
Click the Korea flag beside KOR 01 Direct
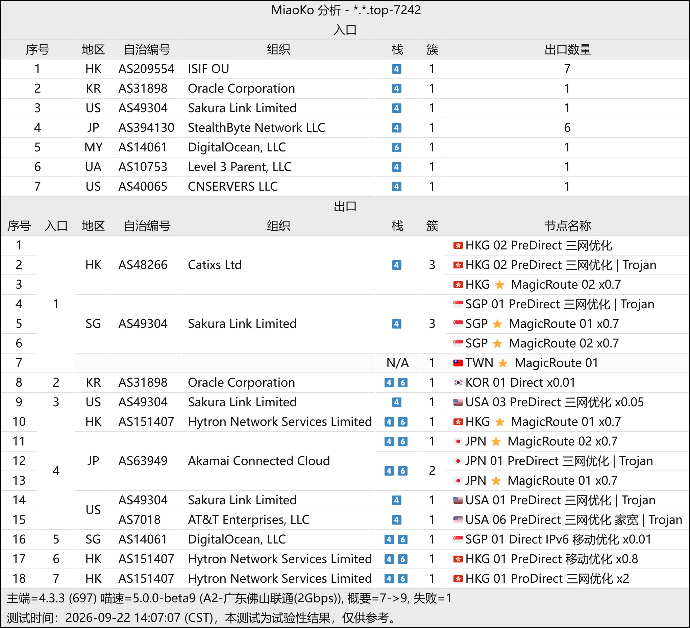point(458,383)
